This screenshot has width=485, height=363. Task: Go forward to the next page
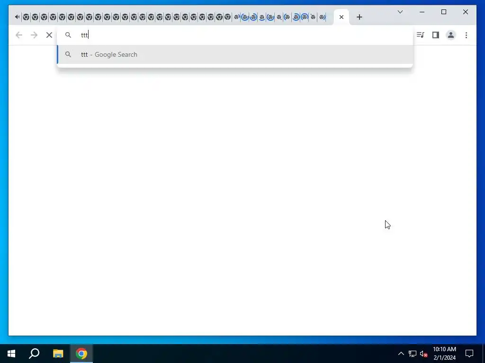coord(34,35)
